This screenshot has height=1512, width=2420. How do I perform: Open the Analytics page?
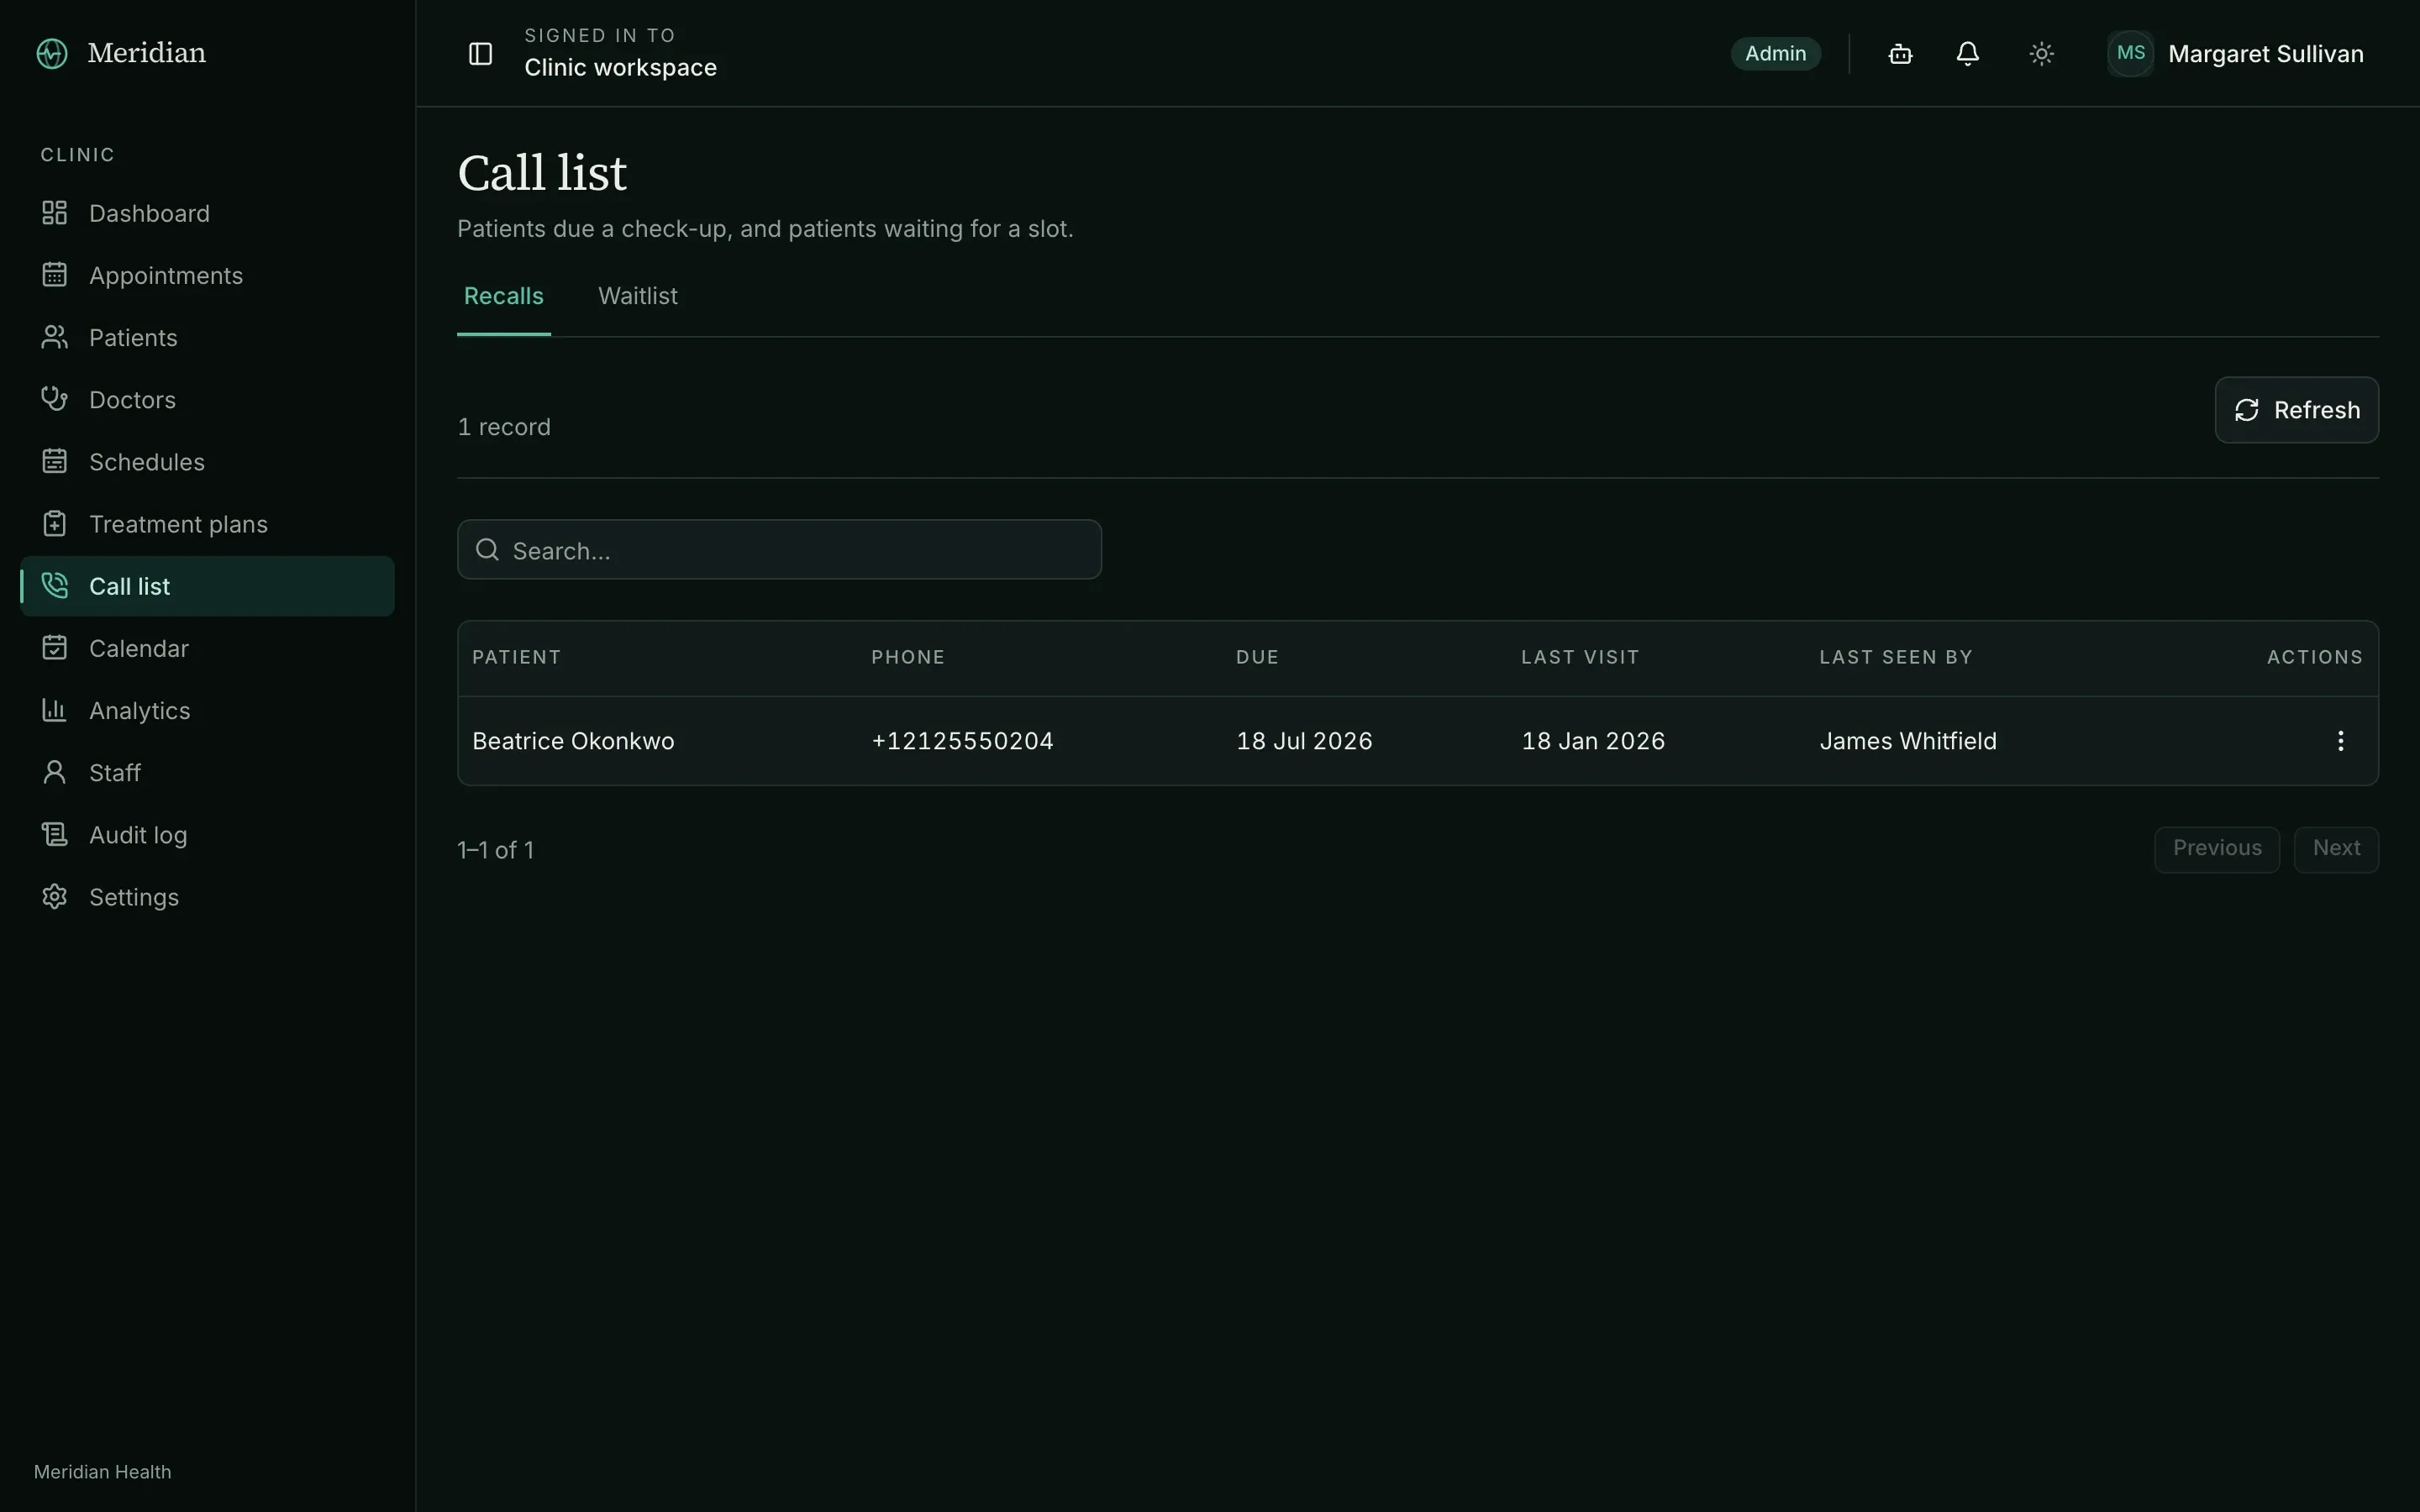(207, 710)
